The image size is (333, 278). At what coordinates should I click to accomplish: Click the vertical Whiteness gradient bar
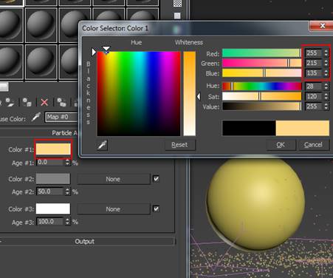190,94
